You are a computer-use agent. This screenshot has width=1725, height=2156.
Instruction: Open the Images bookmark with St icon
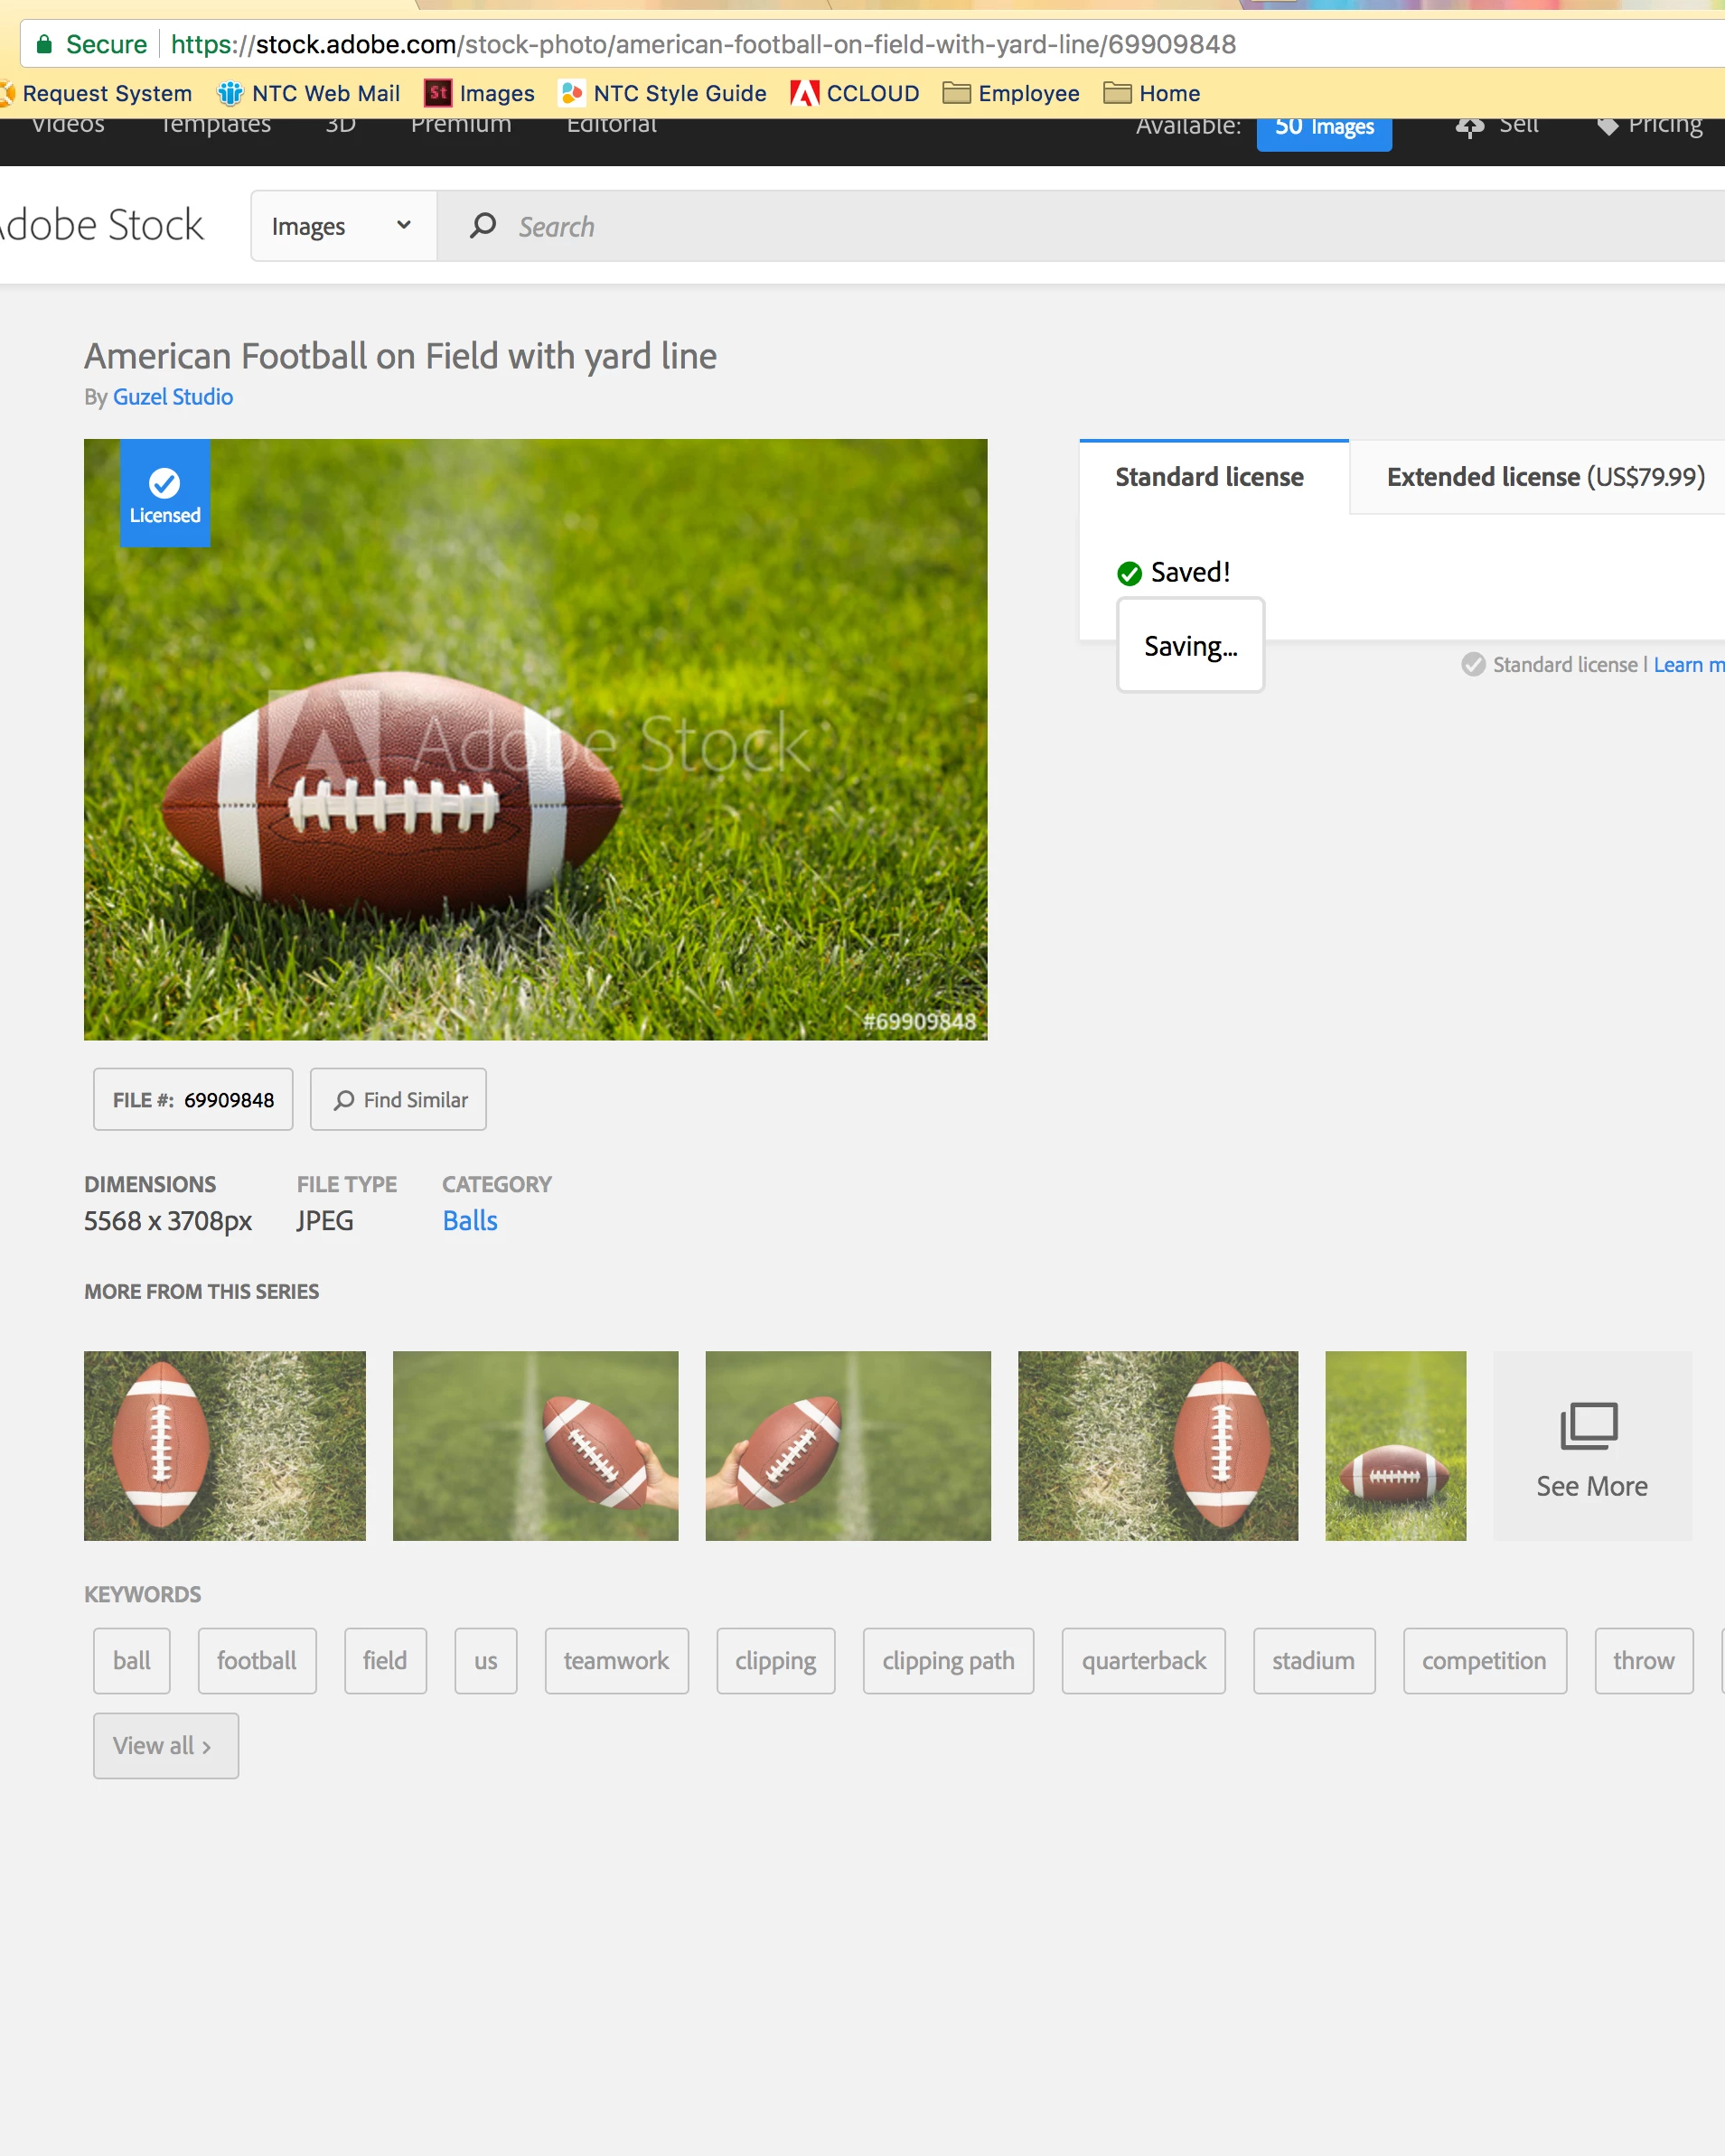point(479,93)
